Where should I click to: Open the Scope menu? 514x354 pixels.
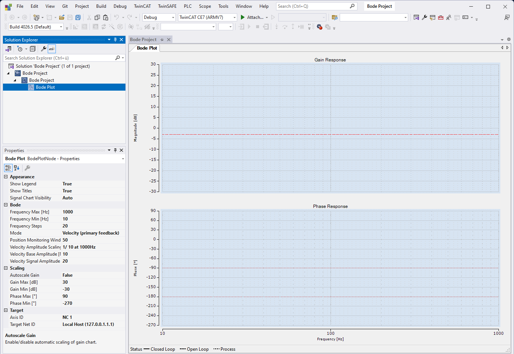205,6
